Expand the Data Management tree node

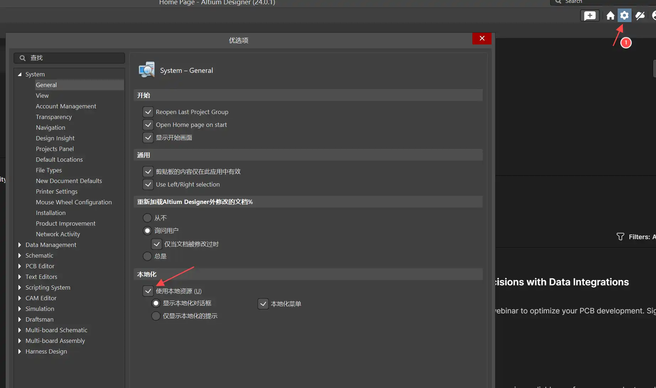[x=20, y=245]
